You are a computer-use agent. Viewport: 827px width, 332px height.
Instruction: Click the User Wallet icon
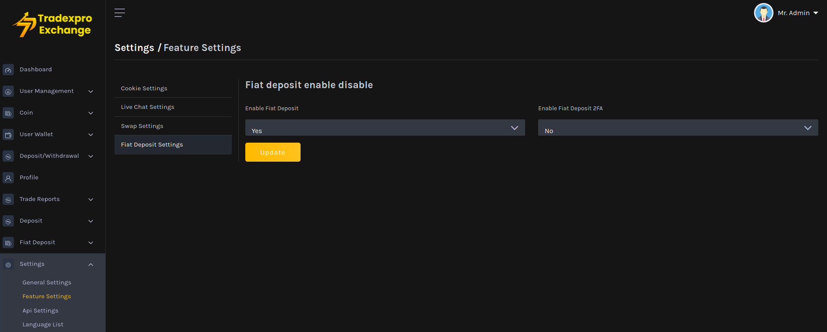[8, 135]
